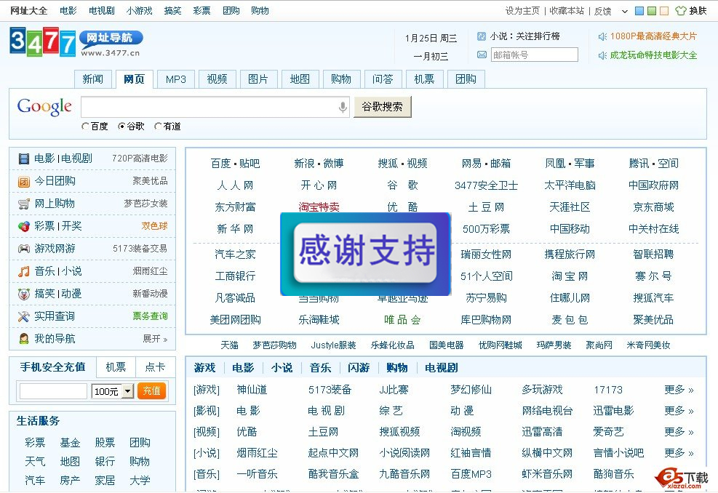Choose the beige skin color swatch
This screenshot has width=718, height=493.
point(664,11)
